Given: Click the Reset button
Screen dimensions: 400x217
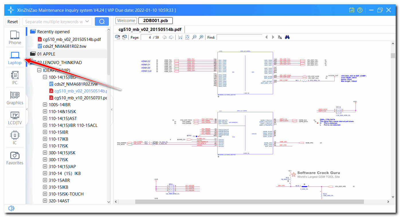Looking at the screenshot, I should coord(12,21).
